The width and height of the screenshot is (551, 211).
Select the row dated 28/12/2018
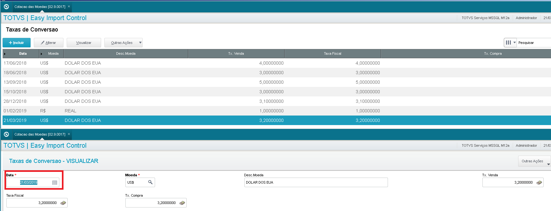pyautogui.click(x=277, y=101)
